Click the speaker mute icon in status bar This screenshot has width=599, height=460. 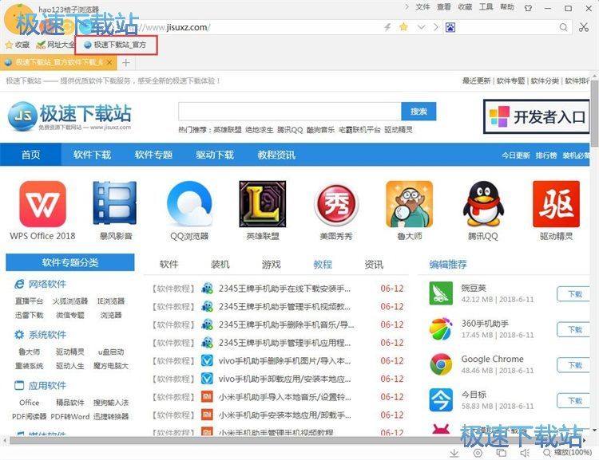[525, 453]
